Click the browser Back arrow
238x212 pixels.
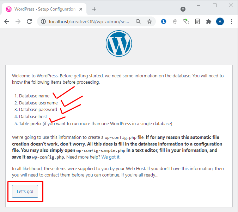coord(7,21)
